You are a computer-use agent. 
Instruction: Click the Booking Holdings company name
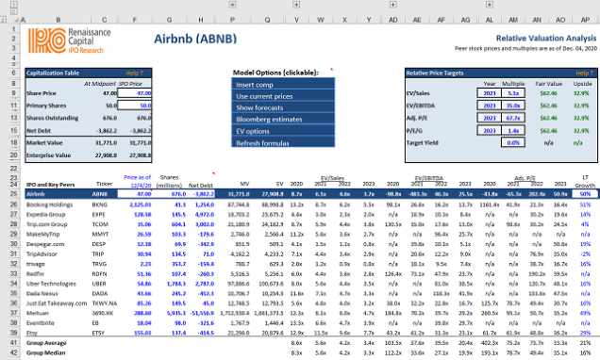tap(49, 205)
